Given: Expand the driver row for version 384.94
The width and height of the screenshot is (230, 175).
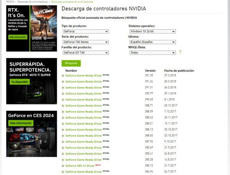Looking at the screenshot, I should [x=63, y=172].
